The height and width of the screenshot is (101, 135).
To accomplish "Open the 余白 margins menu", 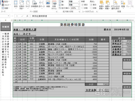I will tap(16, 5).
